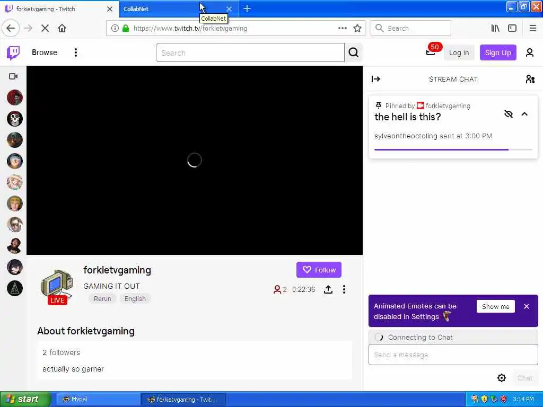The width and height of the screenshot is (543, 407).
Task: Open the Browse page
Action: [45, 52]
